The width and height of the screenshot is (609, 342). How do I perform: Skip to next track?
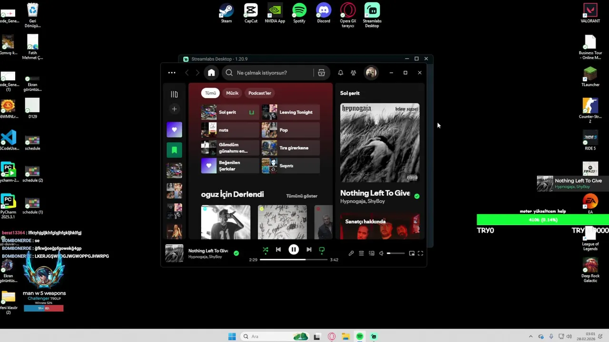tap(309, 249)
